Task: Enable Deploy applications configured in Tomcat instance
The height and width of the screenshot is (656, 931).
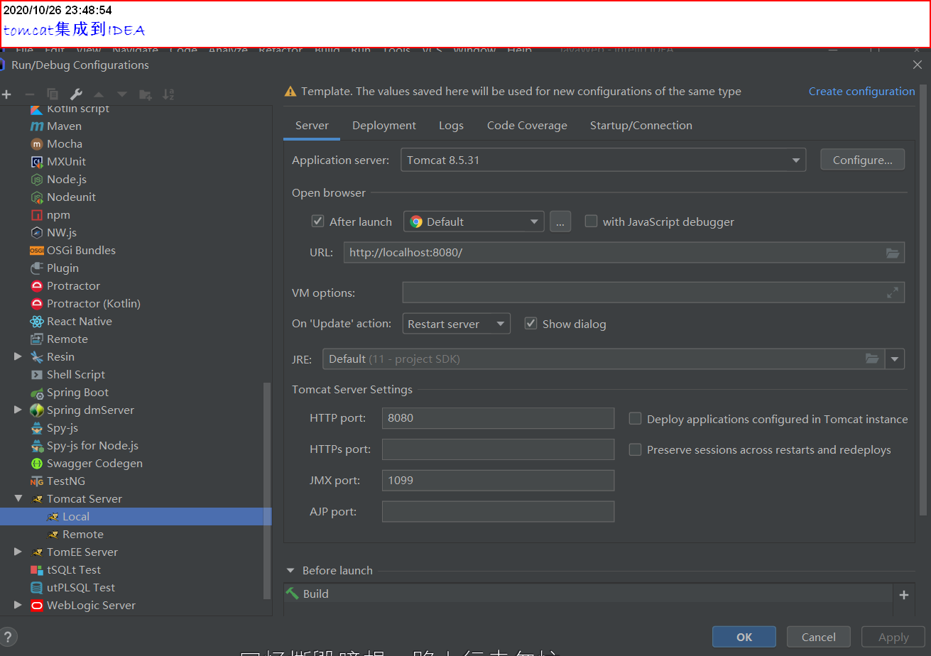Action: (636, 419)
